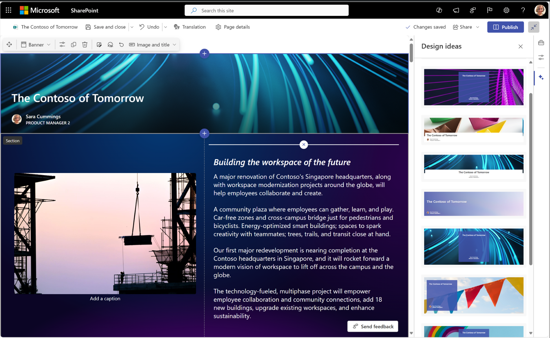Open banner web part edit properties
The width and height of the screenshot is (550, 338).
[x=62, y=45]
